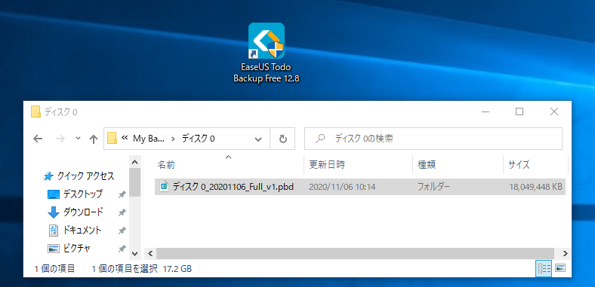Sort by the 種類 column header

point(458,165)
